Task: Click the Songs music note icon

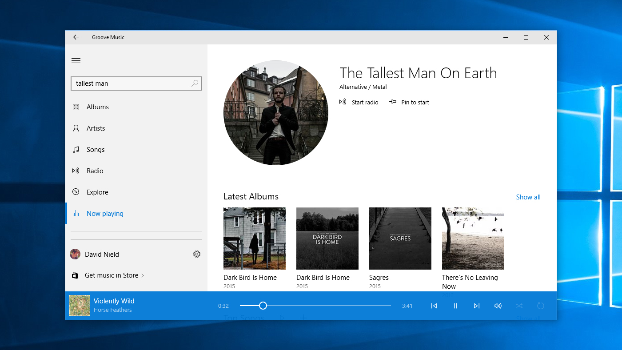Action: (x=76, y=150)
